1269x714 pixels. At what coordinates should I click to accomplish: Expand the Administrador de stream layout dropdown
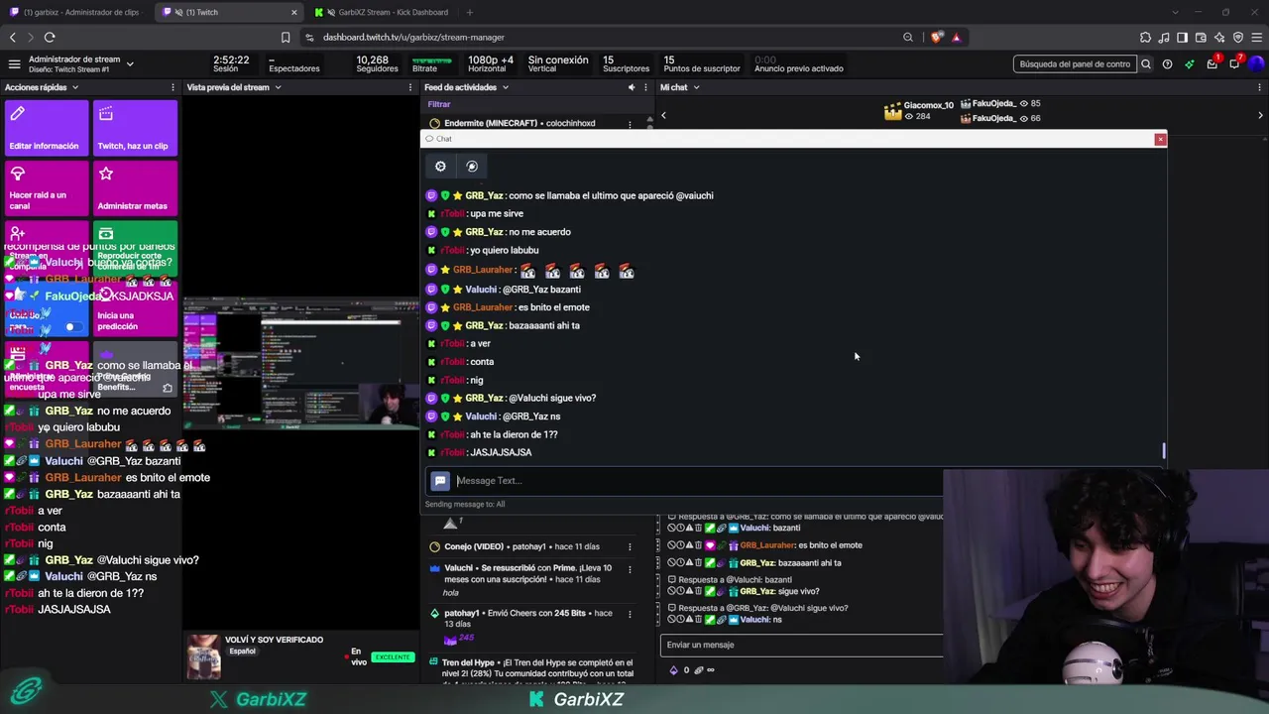(x=130, y=64)
